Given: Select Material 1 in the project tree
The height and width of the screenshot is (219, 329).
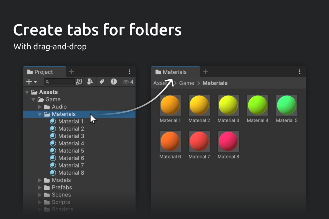Looking at the screenshot, I should coord(67,122).
